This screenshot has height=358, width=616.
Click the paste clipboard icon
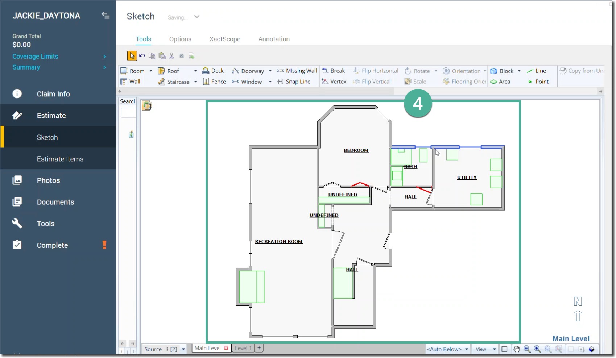[162, 56]
